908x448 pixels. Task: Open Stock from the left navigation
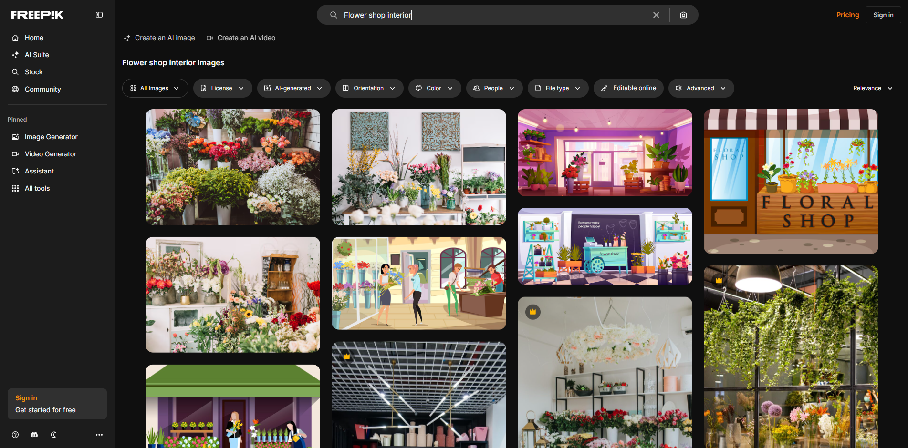coord(34,72)
